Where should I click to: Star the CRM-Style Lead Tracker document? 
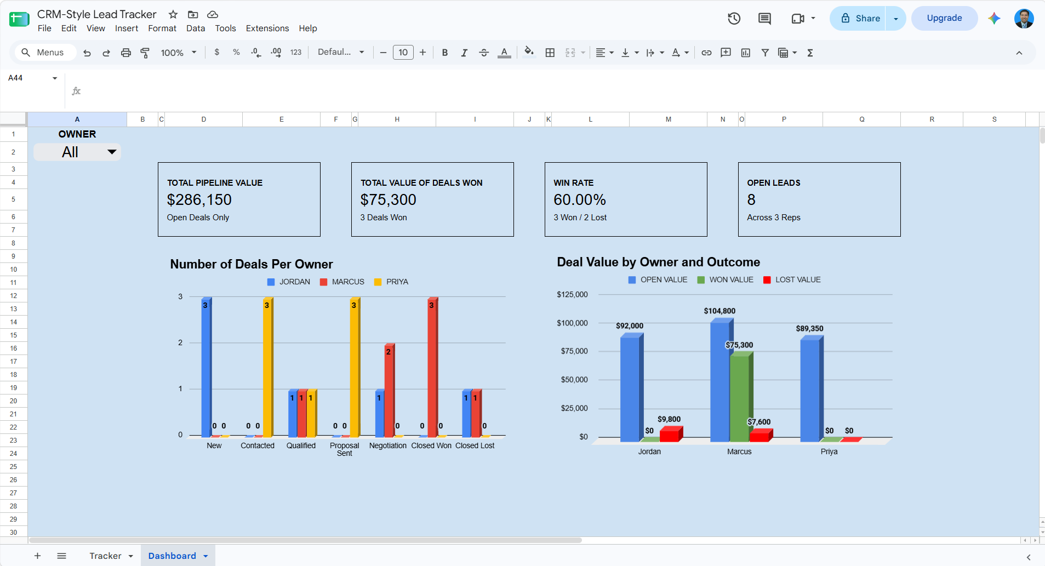click(173, 14)
